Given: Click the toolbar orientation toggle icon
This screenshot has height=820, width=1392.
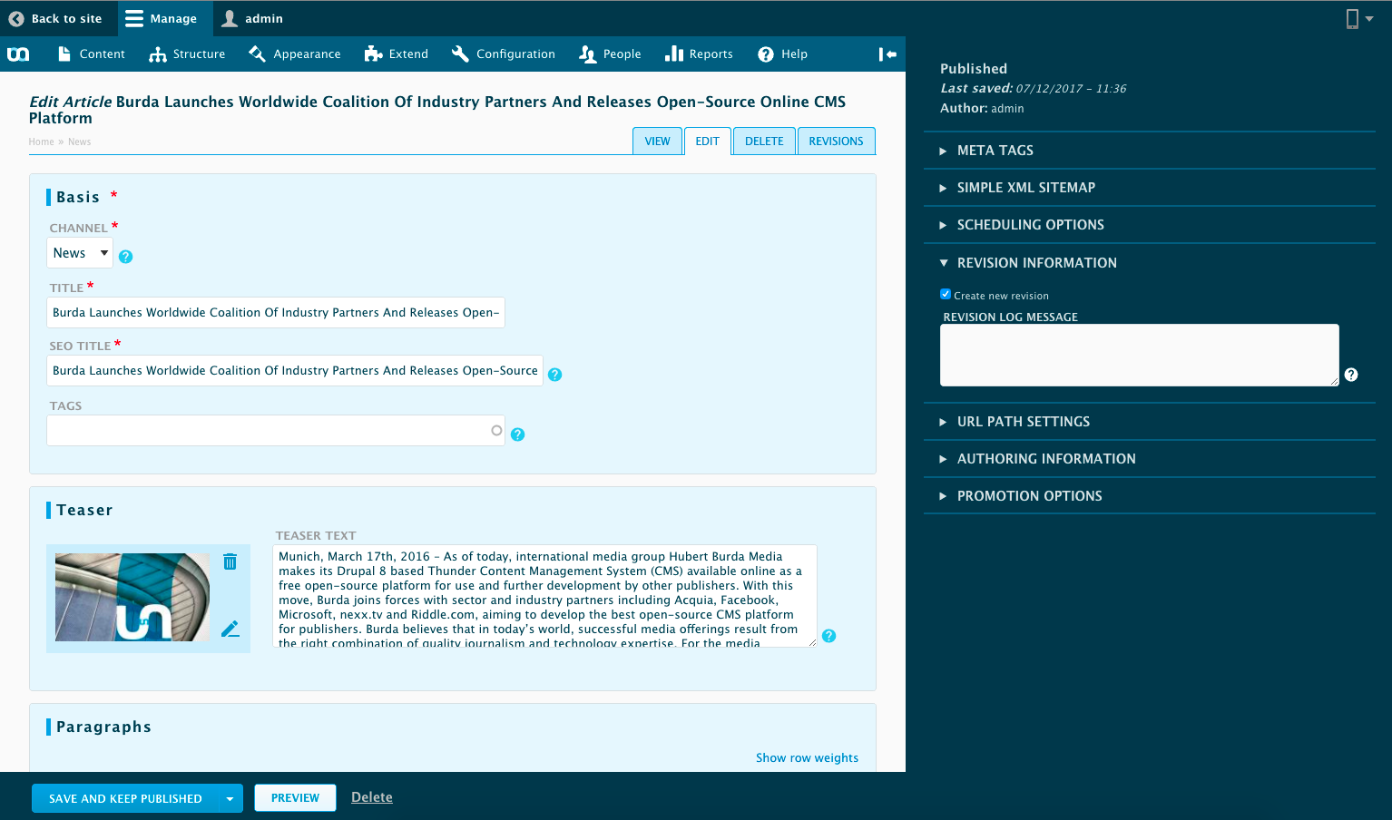Looking at the screenshot, I should [887, 54].
